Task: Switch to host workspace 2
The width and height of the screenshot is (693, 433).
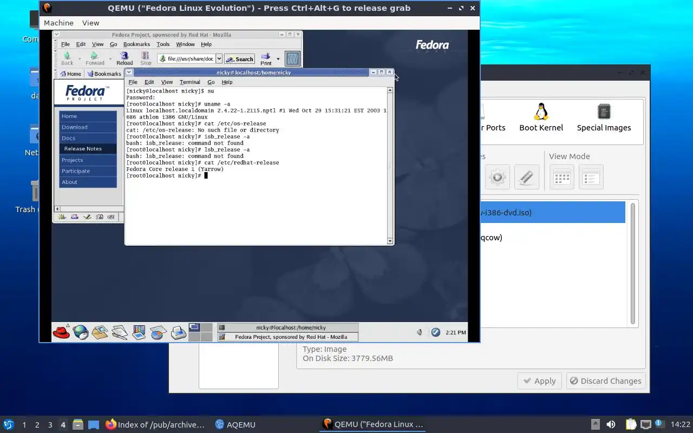Action: [x=37, y=425]
